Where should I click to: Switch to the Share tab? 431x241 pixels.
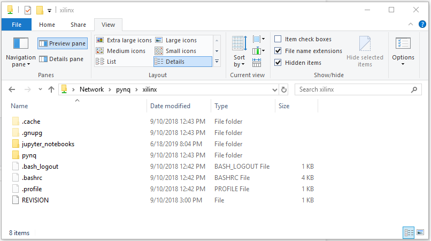pyautogui.click(x=78, y=25)
